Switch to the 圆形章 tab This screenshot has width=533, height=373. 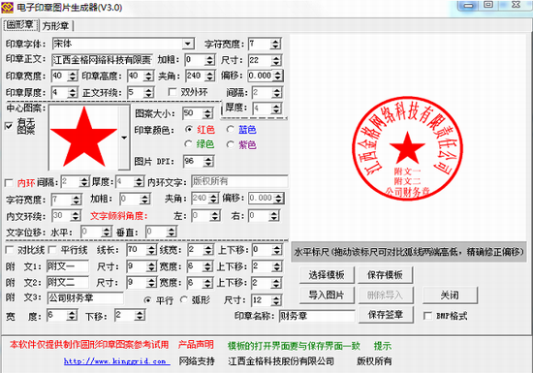pos(20,25)
